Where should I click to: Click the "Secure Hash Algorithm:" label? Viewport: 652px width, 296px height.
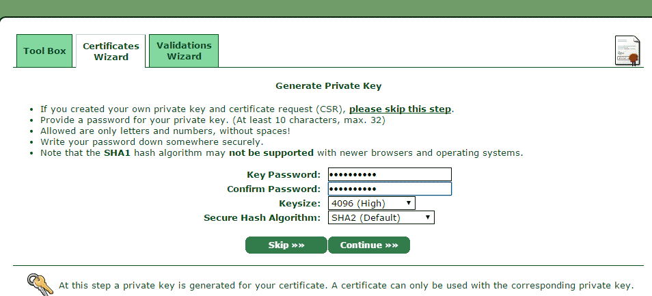(262, 218)
